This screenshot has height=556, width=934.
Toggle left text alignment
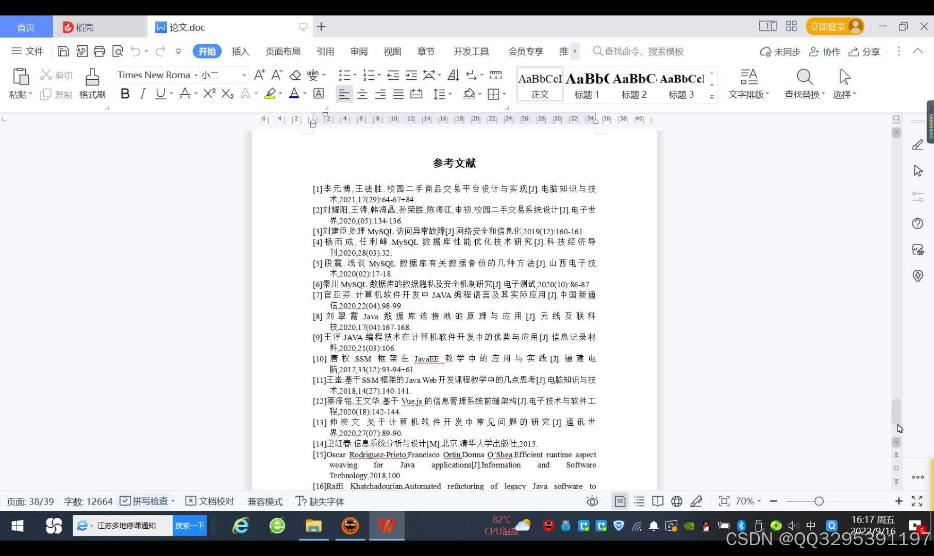click(344, 94)
